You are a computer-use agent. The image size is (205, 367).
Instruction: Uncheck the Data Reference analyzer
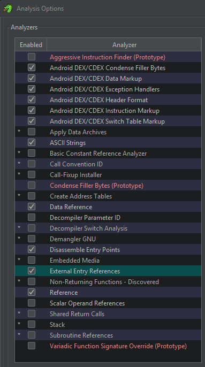[32, 207]
